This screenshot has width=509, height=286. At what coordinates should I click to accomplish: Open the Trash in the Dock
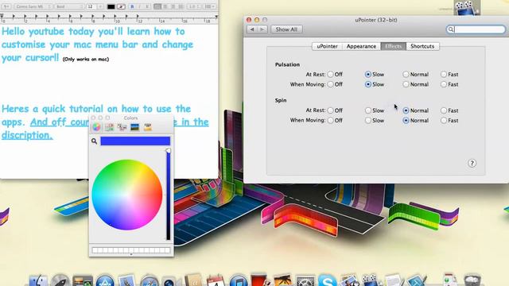click(x=472, y=280)
